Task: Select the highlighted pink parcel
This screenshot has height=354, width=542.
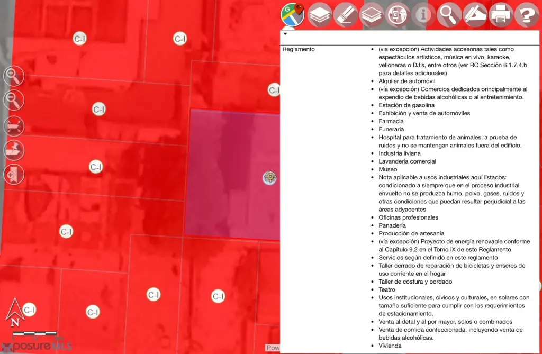Action: 232,175
